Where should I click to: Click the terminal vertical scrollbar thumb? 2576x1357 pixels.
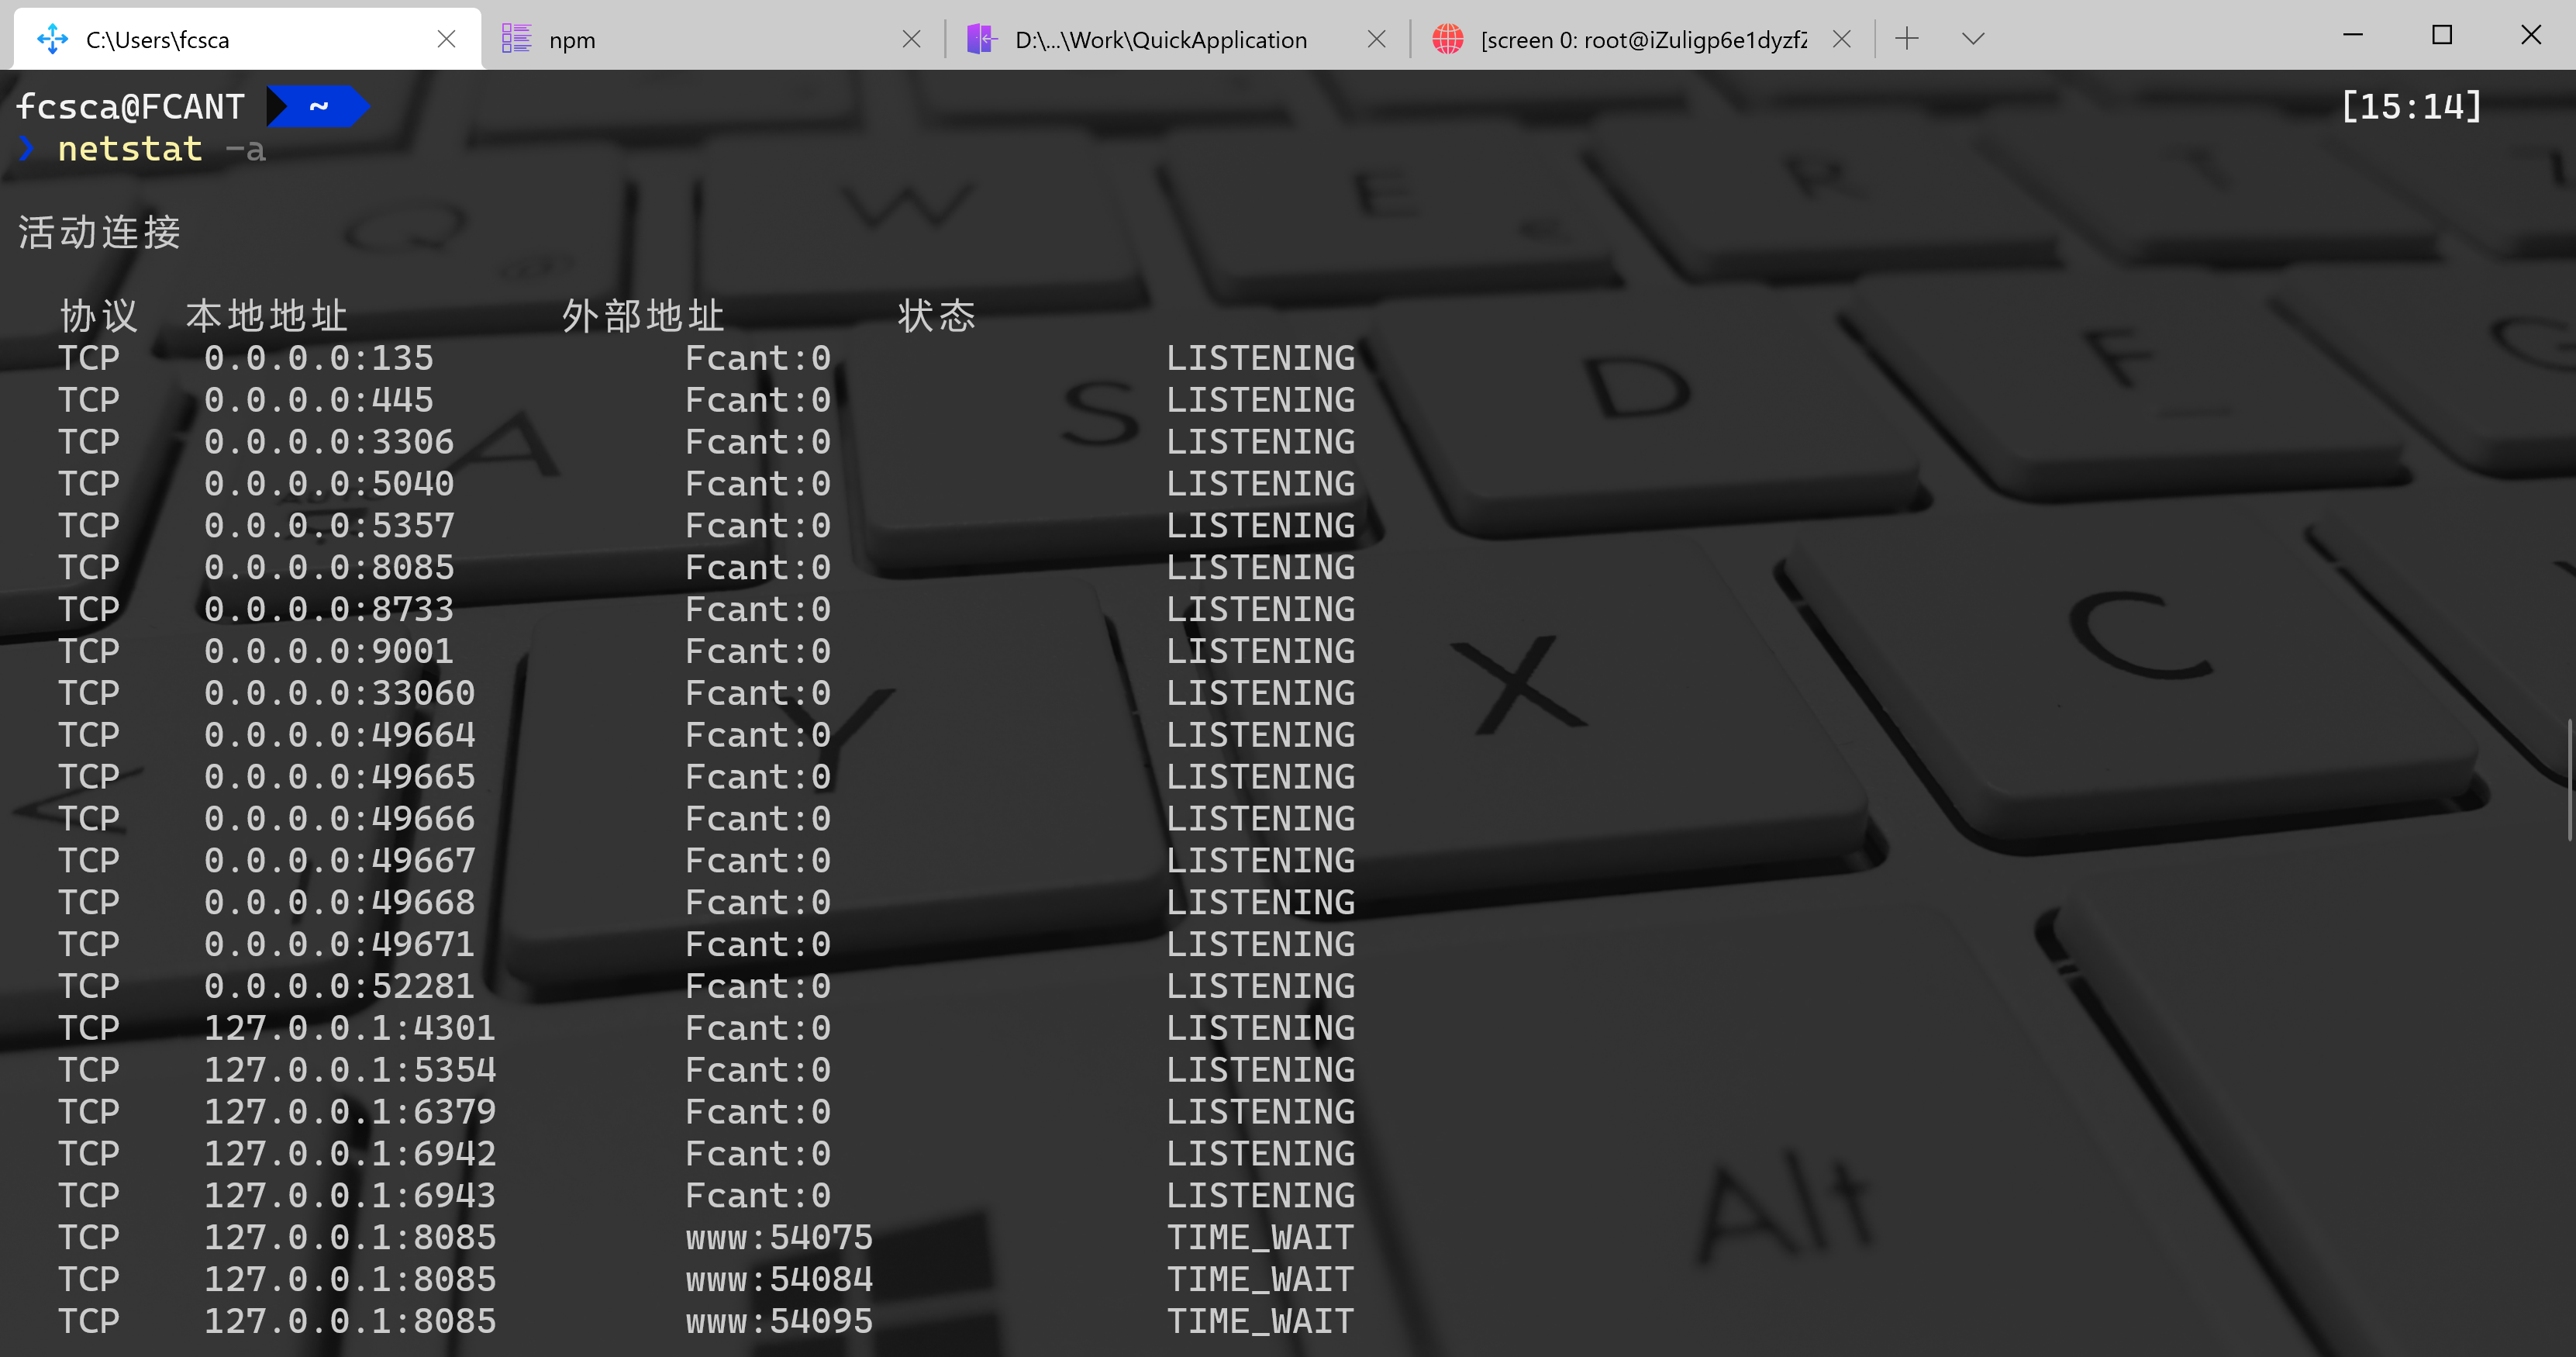point(2570,780)
